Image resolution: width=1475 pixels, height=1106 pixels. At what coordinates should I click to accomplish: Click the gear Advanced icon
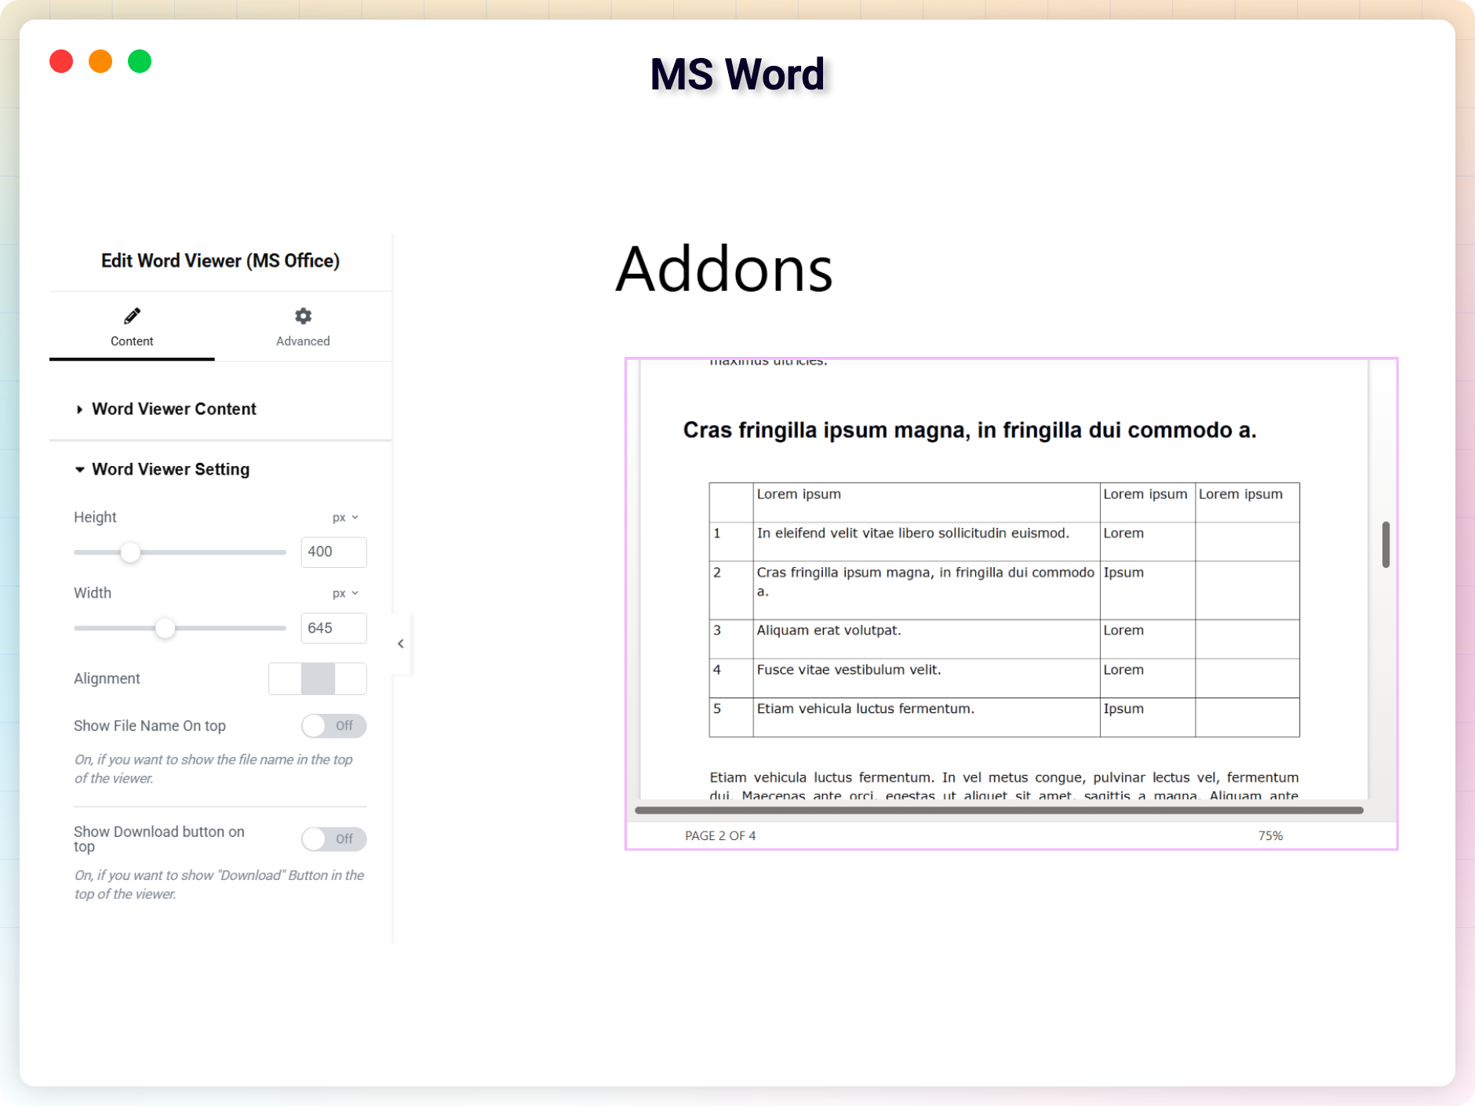point(303,316)
